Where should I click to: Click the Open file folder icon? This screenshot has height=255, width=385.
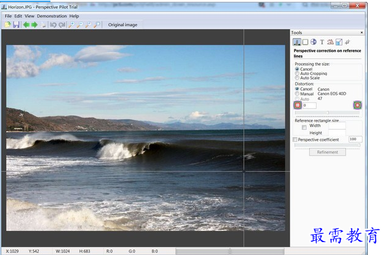pos(7,25)
